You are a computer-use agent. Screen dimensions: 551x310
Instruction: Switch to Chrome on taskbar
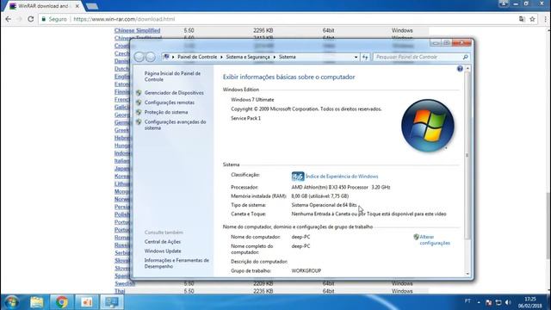(x=61, y=302)
